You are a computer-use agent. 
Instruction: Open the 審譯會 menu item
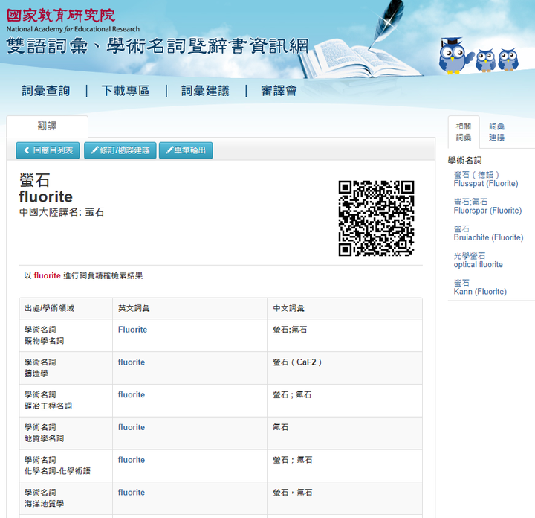pyautogui.click(x=279, y=91)
